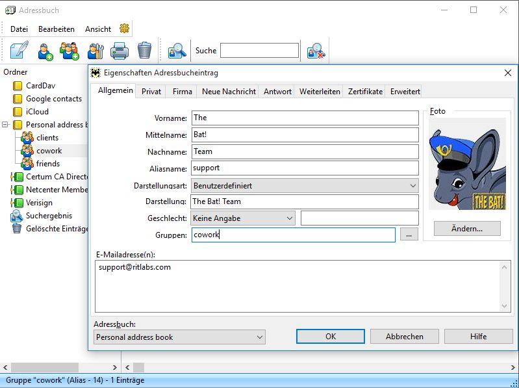This screenshot has width=519, height=388.
Task: Click the printer icon in toolbar
Action: click(x=120, y=50)
